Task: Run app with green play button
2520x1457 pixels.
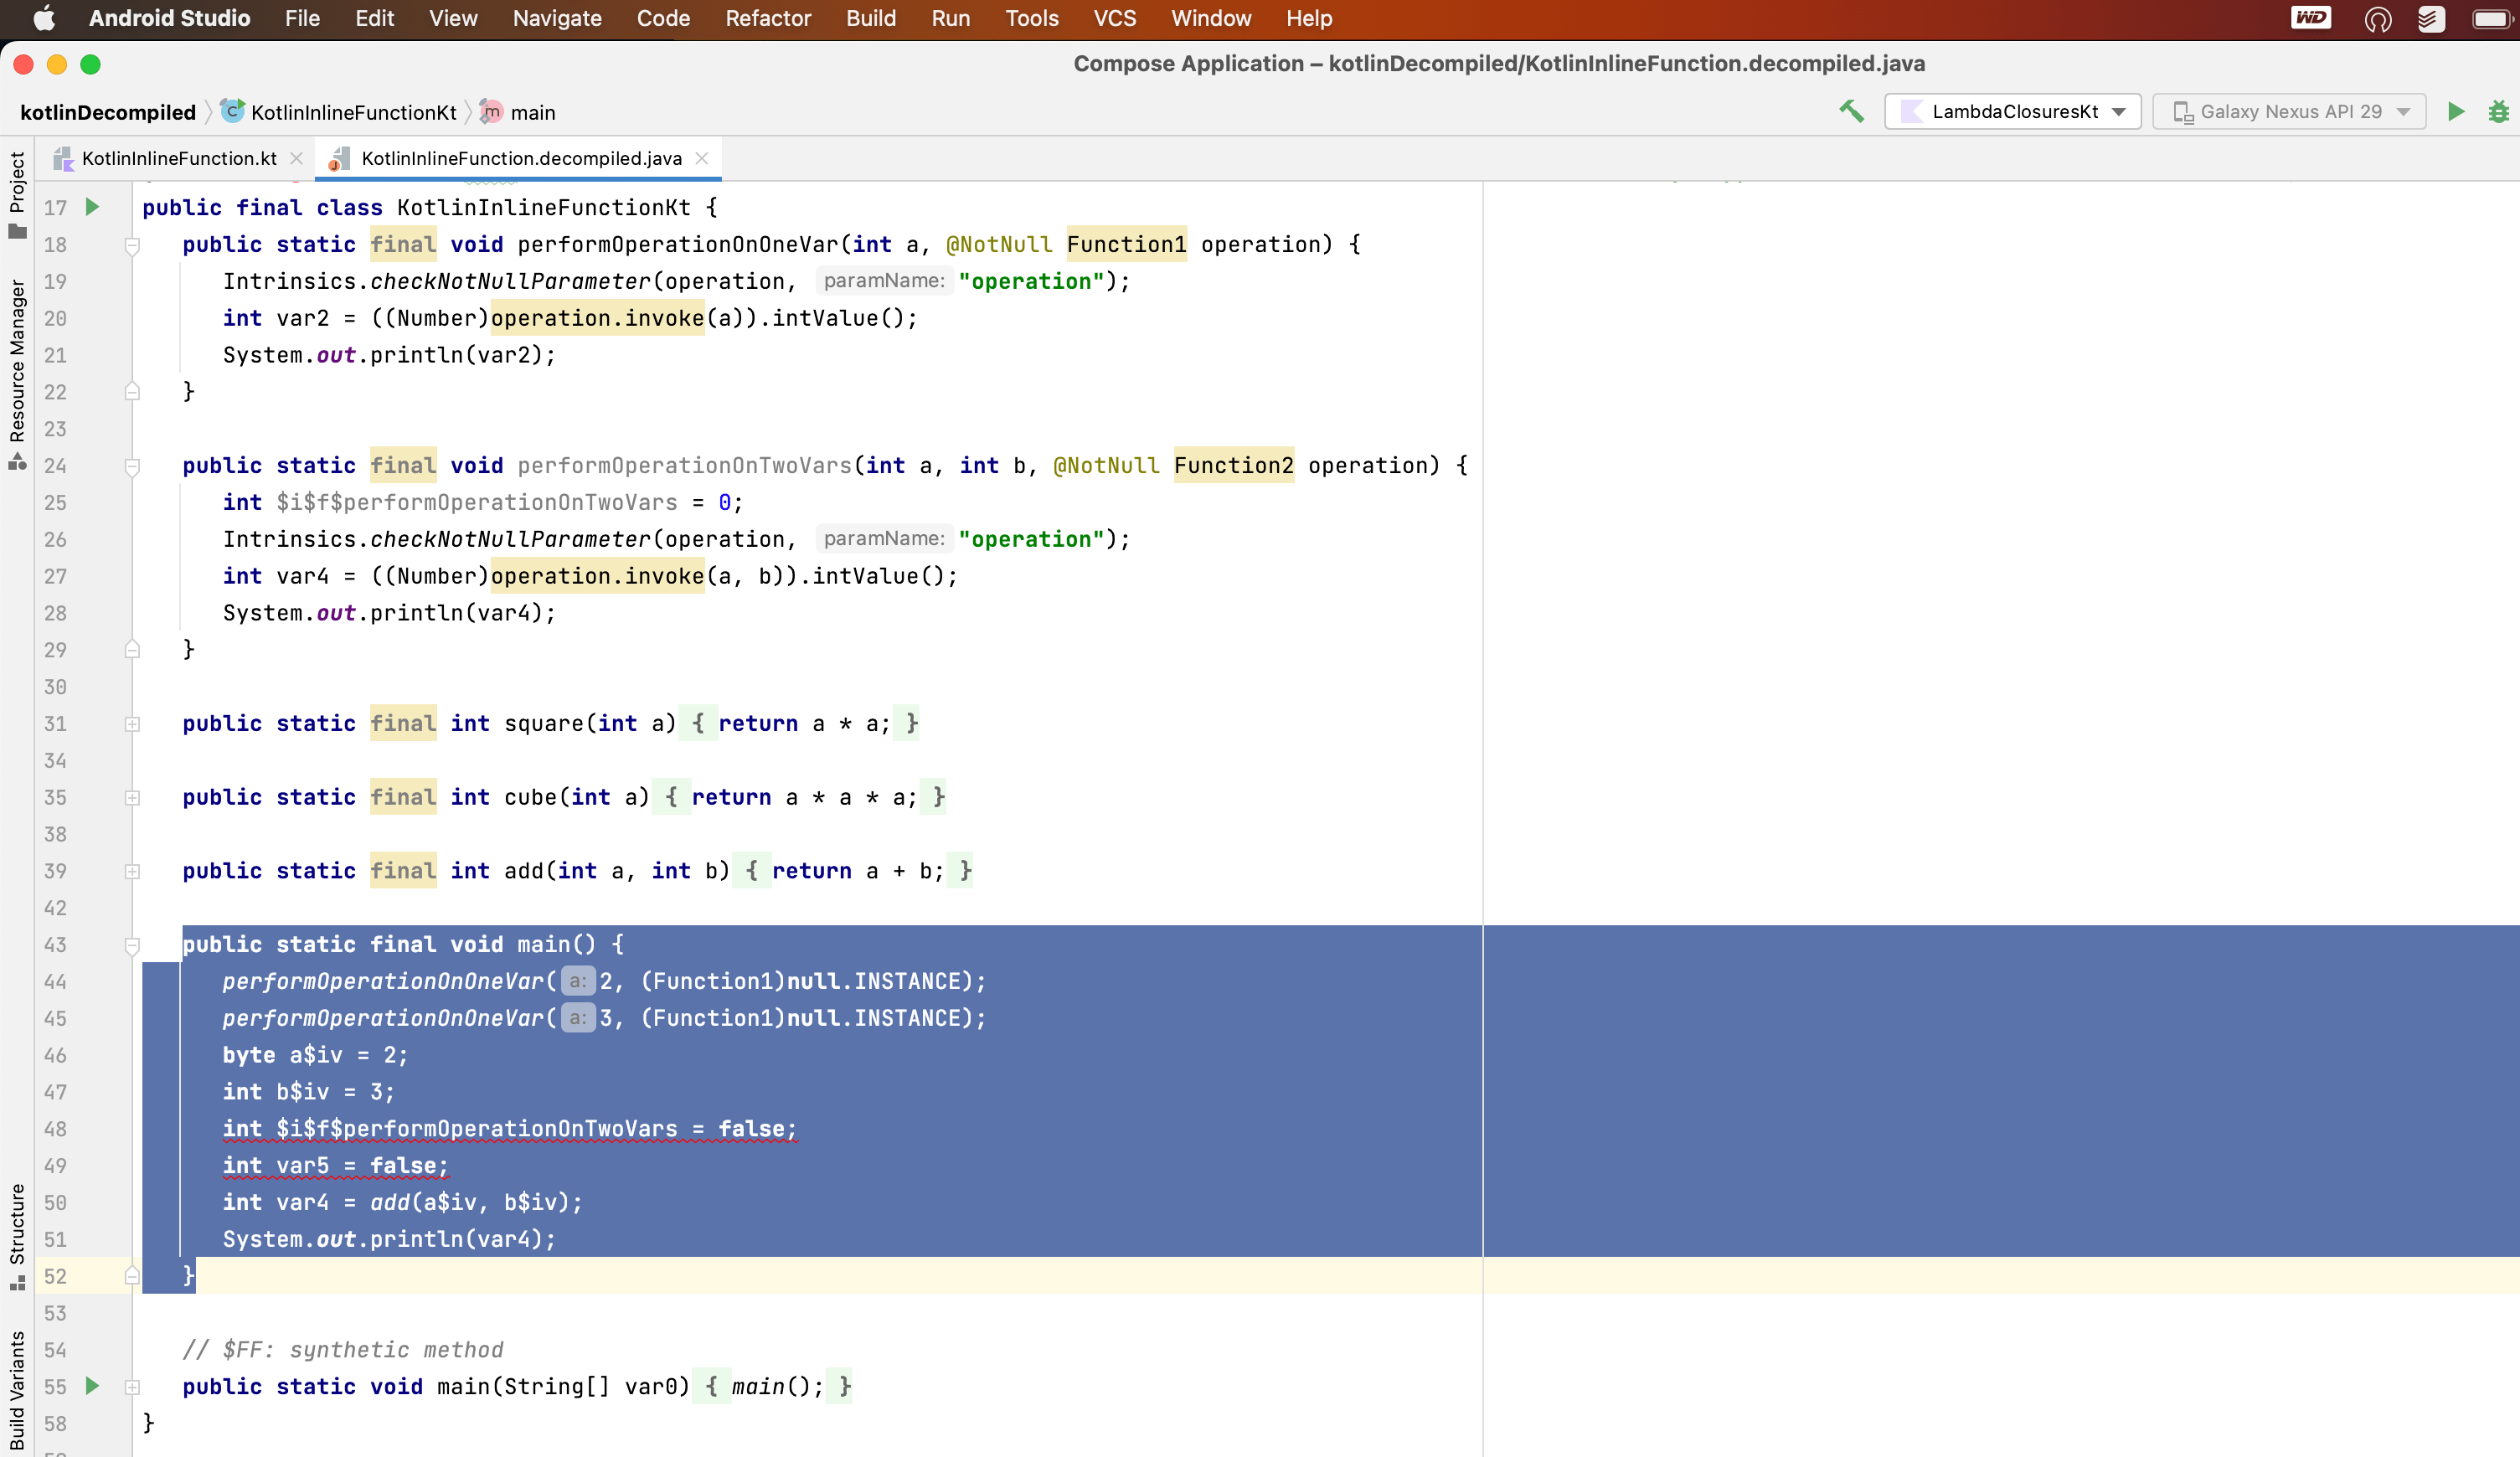Action: tap(2456, 111)
